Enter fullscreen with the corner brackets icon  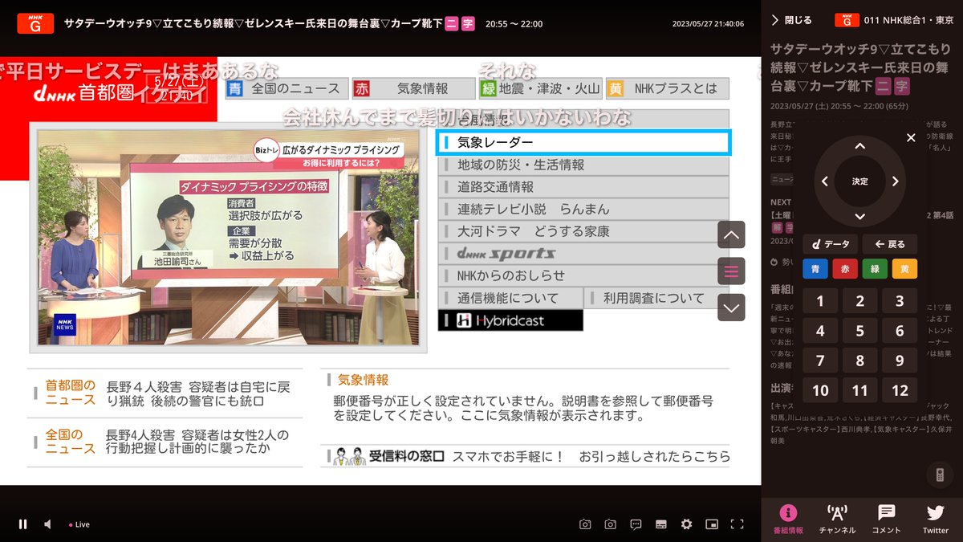point(737,524)
